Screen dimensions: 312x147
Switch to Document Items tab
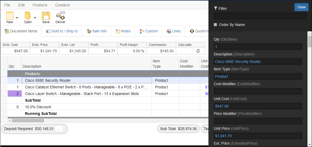pyautogui.click(x=21, y=31)
